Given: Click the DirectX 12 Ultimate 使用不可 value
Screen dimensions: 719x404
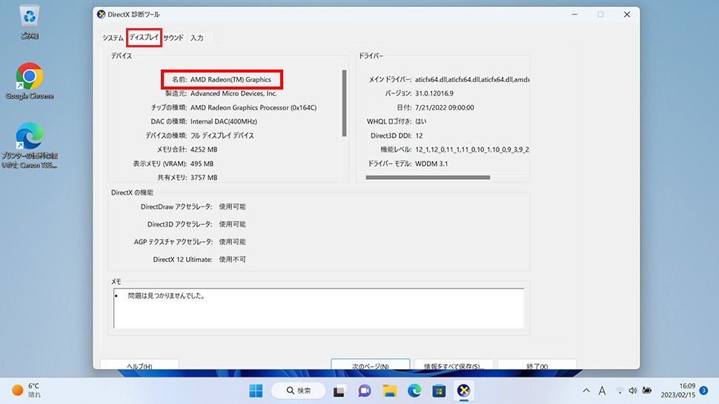Looking at the screenshot, I should 232,260.
